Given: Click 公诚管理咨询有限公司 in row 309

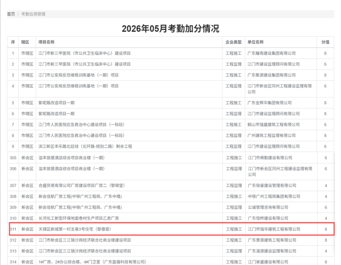Looking at the screenshot, I should tap(268, 207).
